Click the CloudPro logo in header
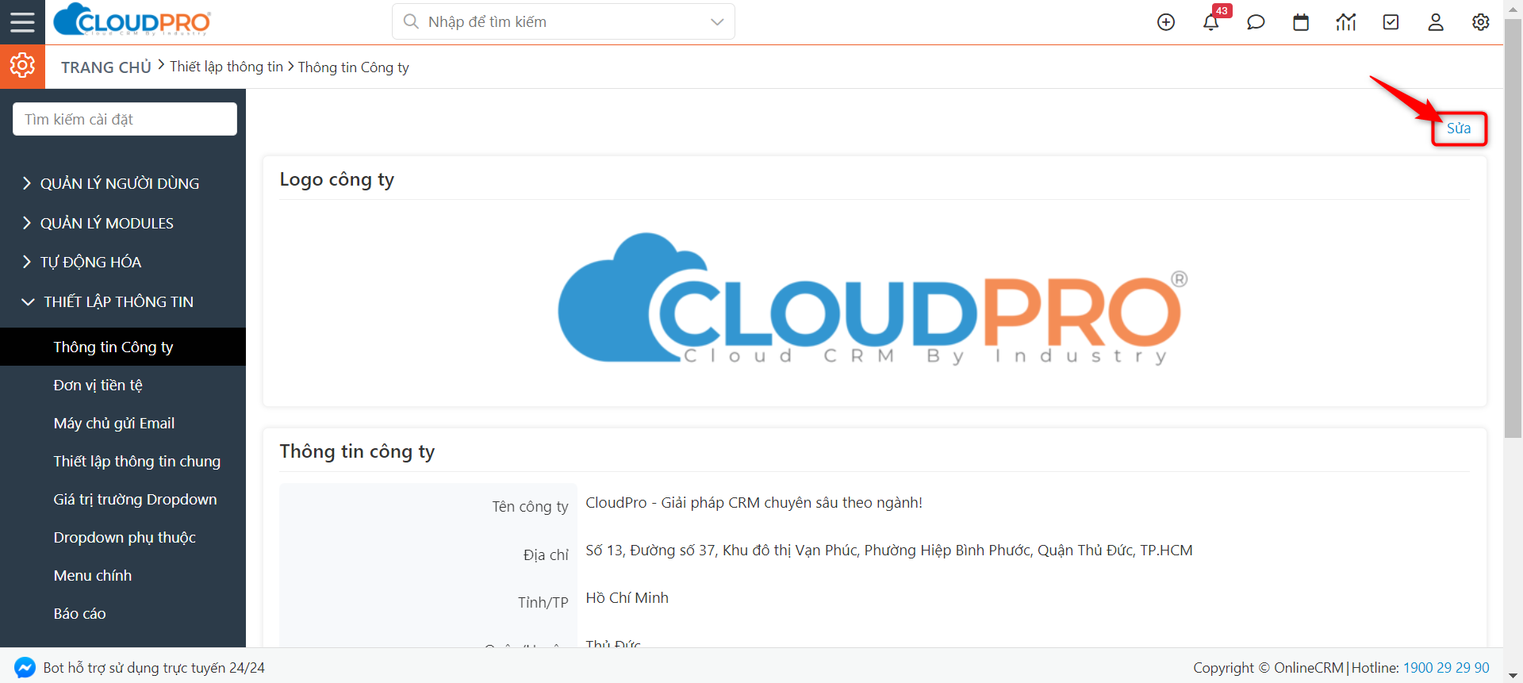Image resolution: width=1523 pixels, height=683 pixels. [x=132, y=20]
